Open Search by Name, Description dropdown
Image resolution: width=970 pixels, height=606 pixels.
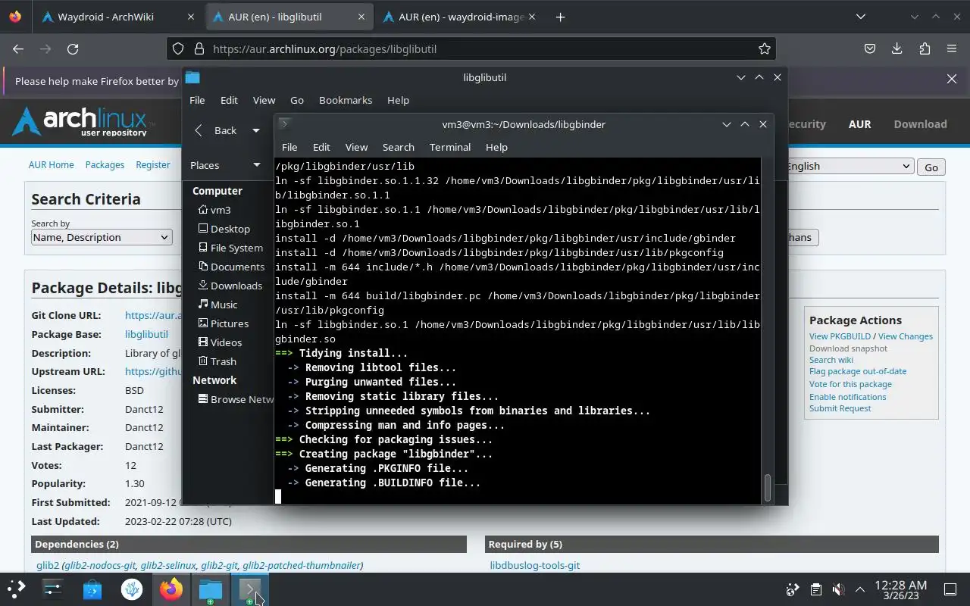pyautogui.click(x=102, y=237)
